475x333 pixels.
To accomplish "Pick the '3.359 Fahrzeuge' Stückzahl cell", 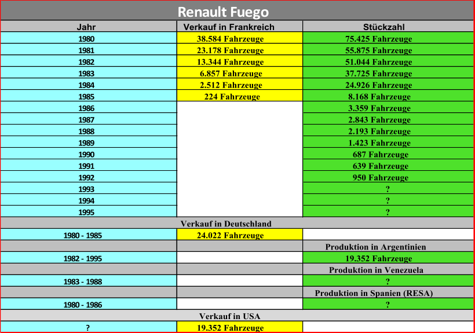I will [388, 107].
